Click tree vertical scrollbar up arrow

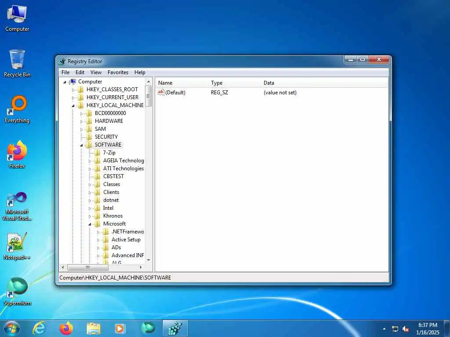coord(149,82)
